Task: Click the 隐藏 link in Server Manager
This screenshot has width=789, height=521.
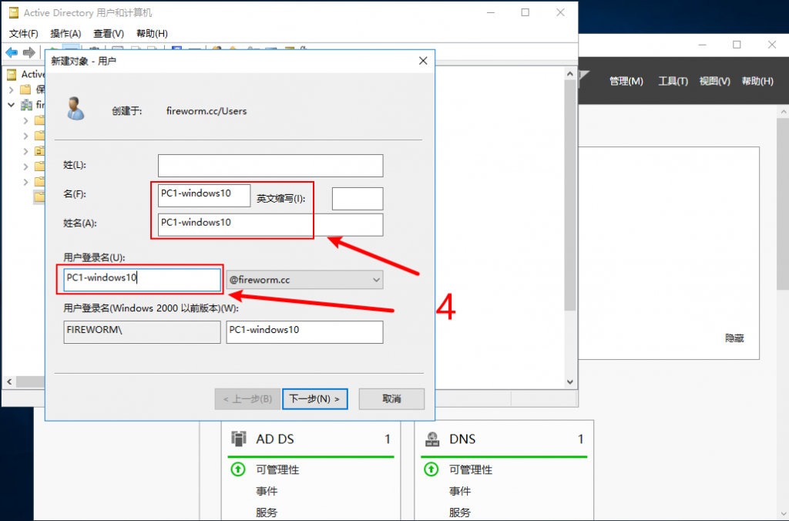Action: (734, 338)
